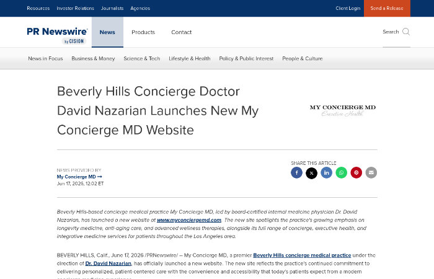Open Policy & Public Interest menu
This screenshot has height=279, width=434.
(246, 58)
